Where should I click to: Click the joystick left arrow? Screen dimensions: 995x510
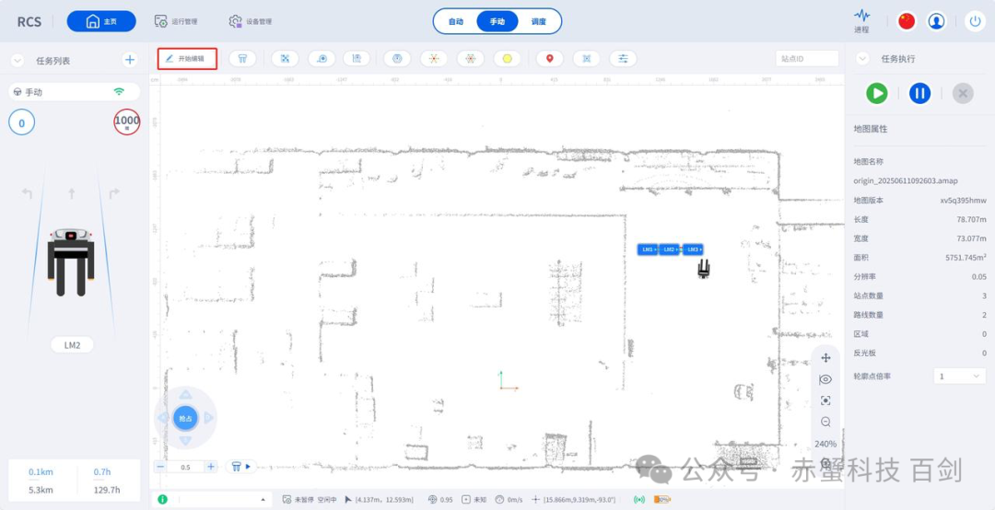point(162,418)
